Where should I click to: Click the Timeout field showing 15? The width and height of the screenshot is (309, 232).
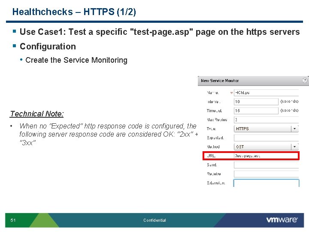click(x=256, y=111)
